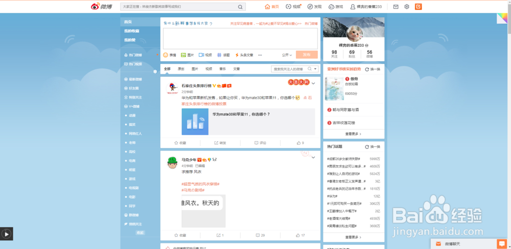This screenshot has height=249, width=511.
Task: Click inside the post composer text area
Action: [x=241, y=38]
